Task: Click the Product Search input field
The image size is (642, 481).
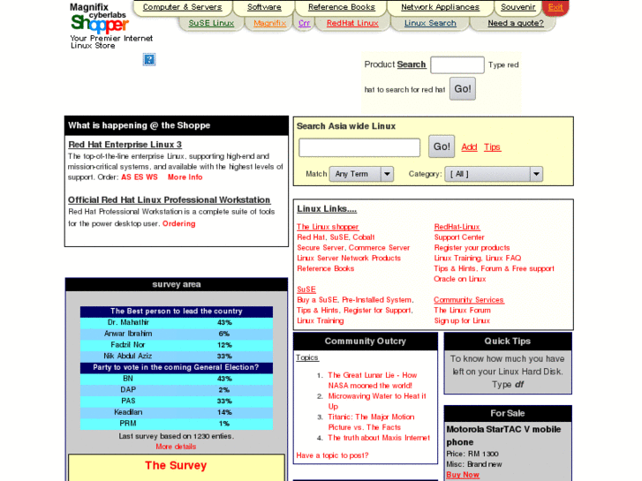Action: tap(457, 64)
